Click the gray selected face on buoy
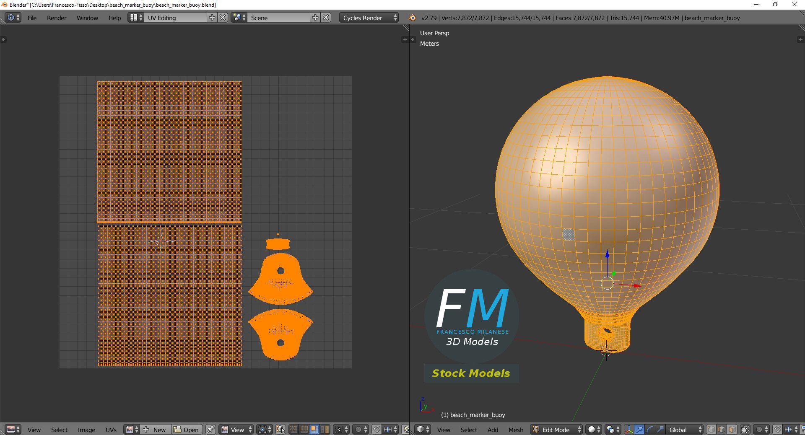 point(569,234)
